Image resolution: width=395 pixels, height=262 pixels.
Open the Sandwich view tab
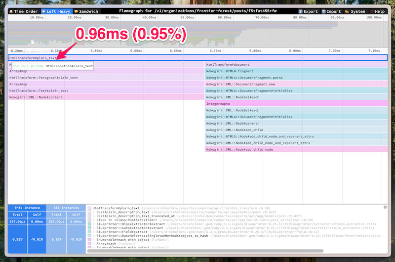tap(86, 11)
